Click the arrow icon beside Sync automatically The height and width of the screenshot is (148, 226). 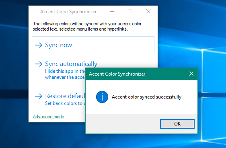point(39,64)
